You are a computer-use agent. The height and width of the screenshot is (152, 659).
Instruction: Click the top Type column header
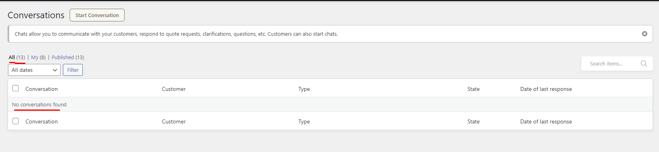(304, 89)
